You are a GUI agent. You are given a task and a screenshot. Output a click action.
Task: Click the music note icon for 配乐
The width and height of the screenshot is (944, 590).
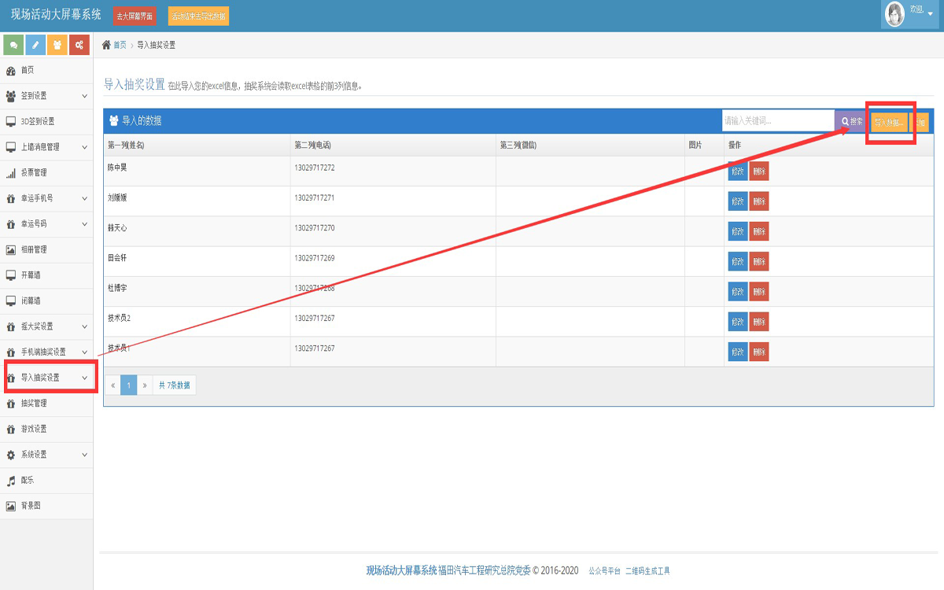(x=11, y=480)
